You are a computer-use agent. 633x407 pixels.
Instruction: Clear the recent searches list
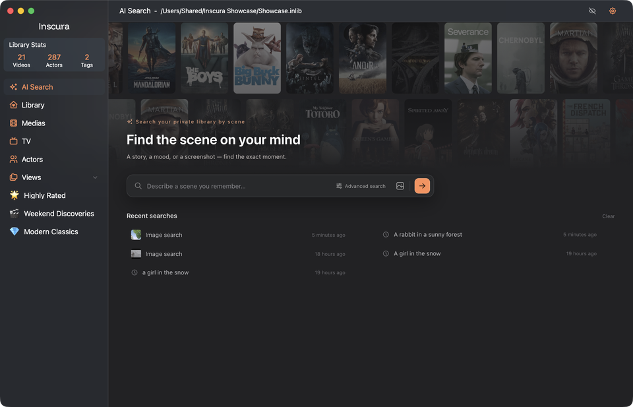[x=609, y=216]
